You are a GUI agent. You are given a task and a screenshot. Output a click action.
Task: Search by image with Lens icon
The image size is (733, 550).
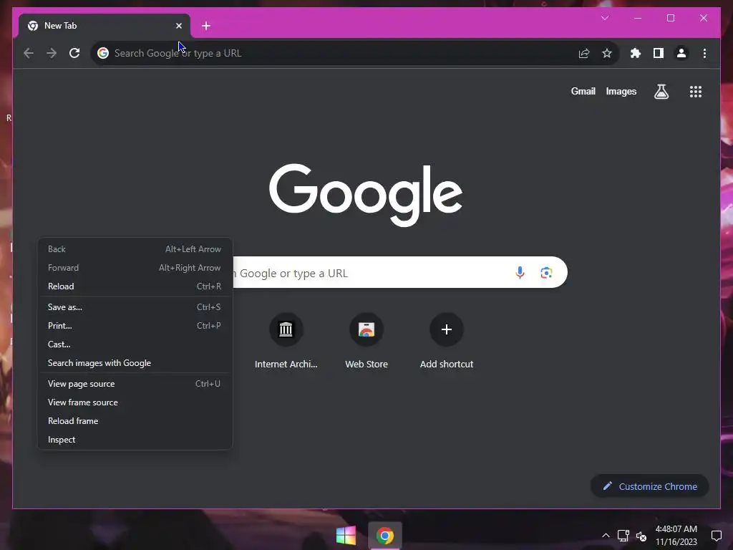546,273
